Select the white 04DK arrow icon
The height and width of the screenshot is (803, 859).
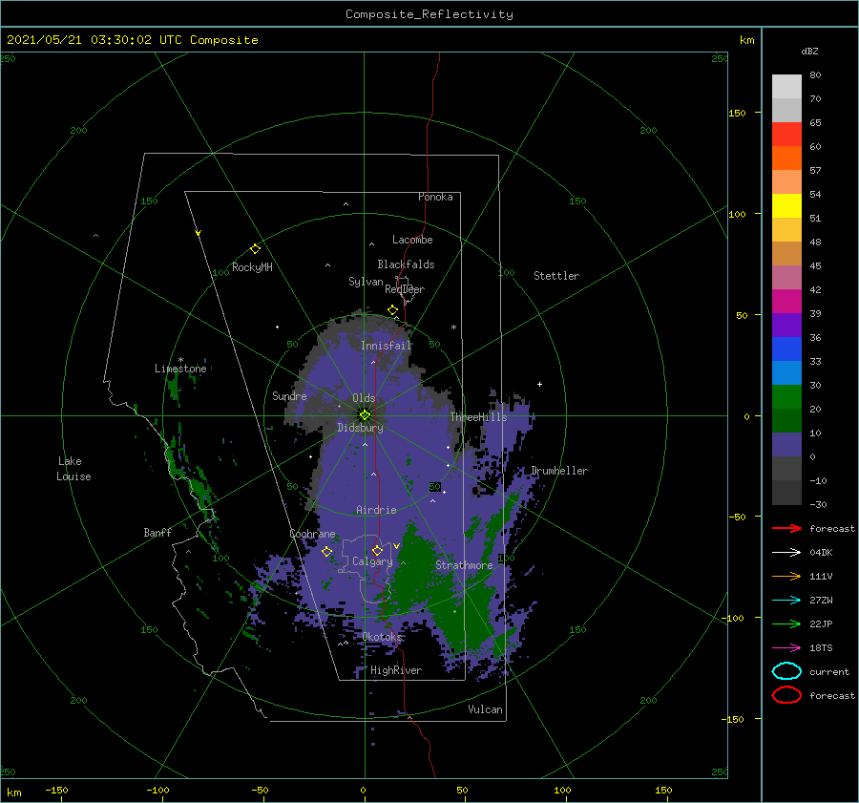click(x=786, y=552)
